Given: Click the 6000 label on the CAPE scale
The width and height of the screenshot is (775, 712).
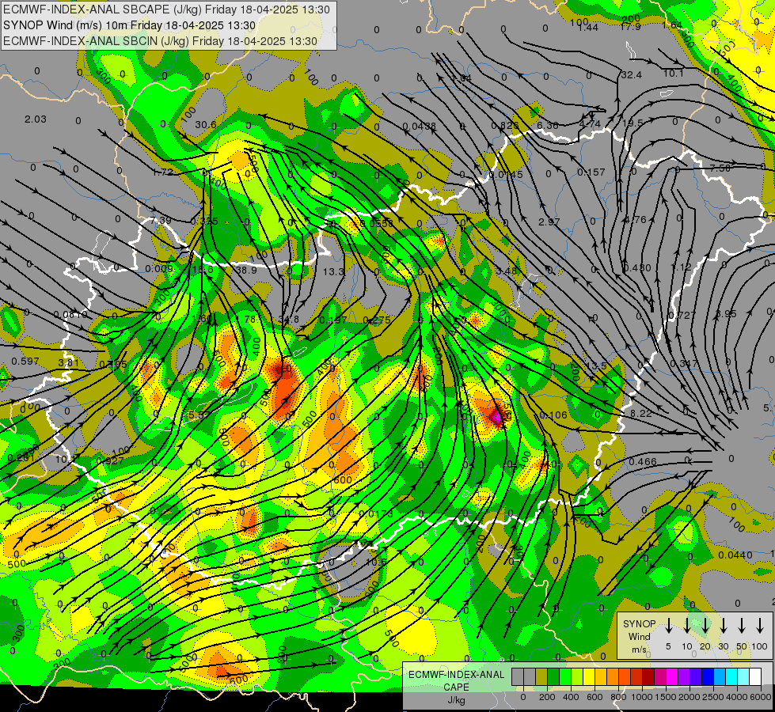Looking at the screenshot, I should point(762,697).
